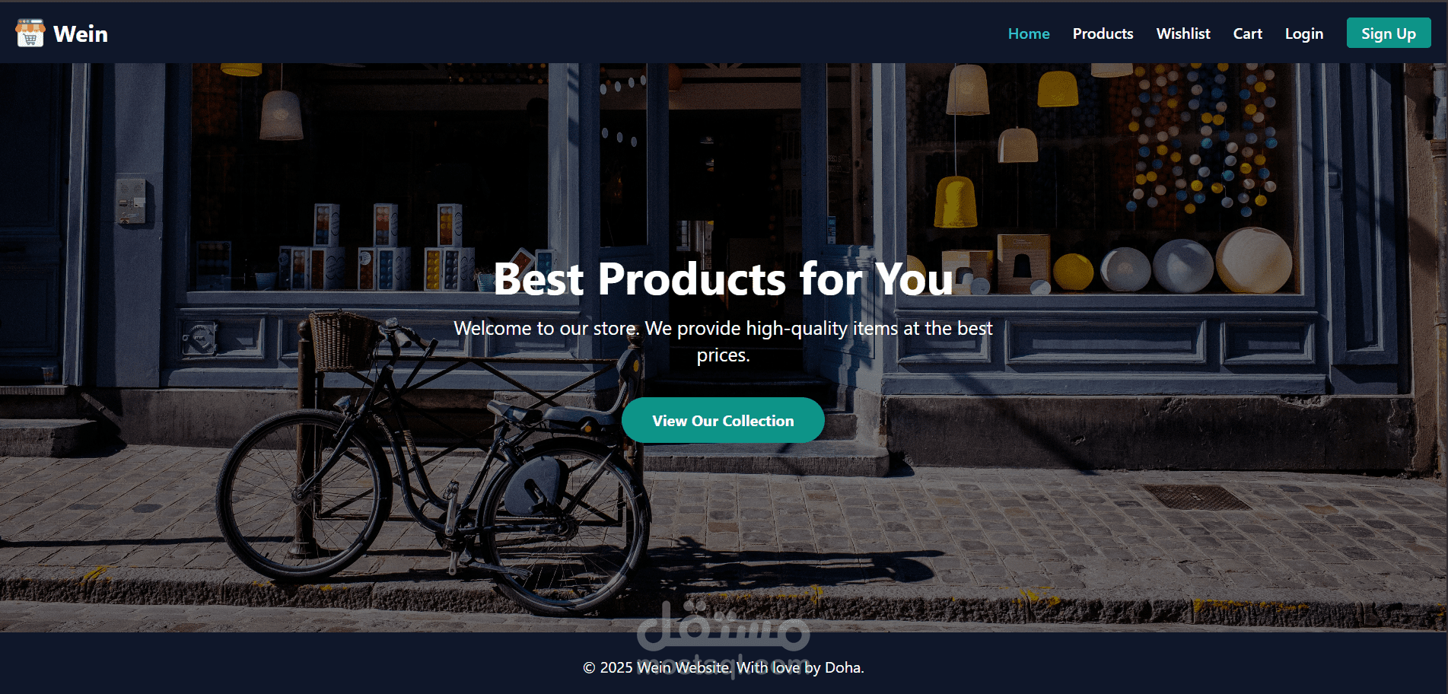
Task: Open the Wishlist nav link
Action: click(x=1183, y=33)
